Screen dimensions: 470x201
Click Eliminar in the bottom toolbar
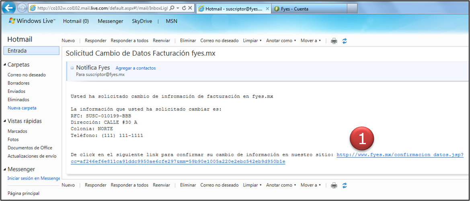point(188,185)
